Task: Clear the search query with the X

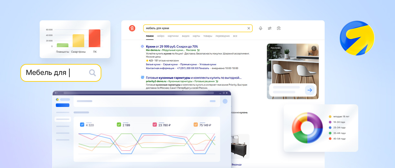Action: (x=248, y=28)
